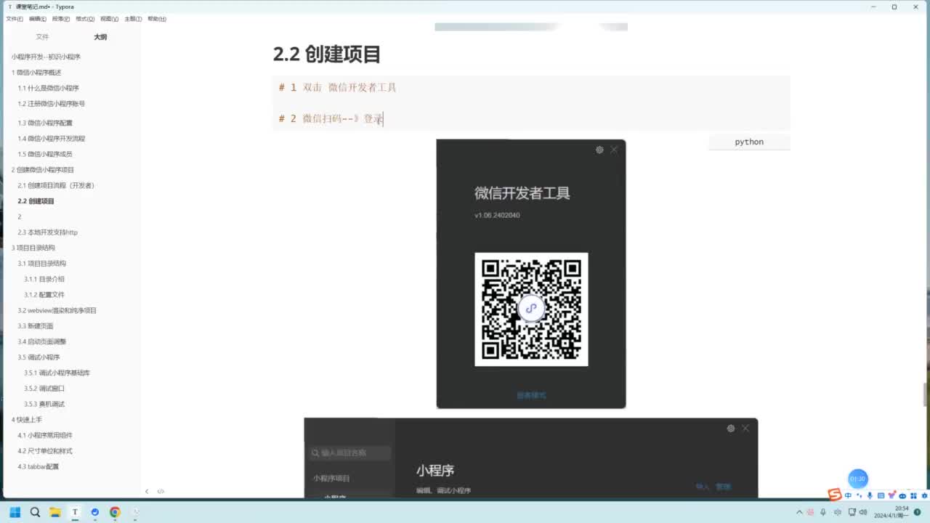Open Google Chrome from the taskbar
Image resolution: width=930 pixels, height=523 pixels.
[115, 512]
